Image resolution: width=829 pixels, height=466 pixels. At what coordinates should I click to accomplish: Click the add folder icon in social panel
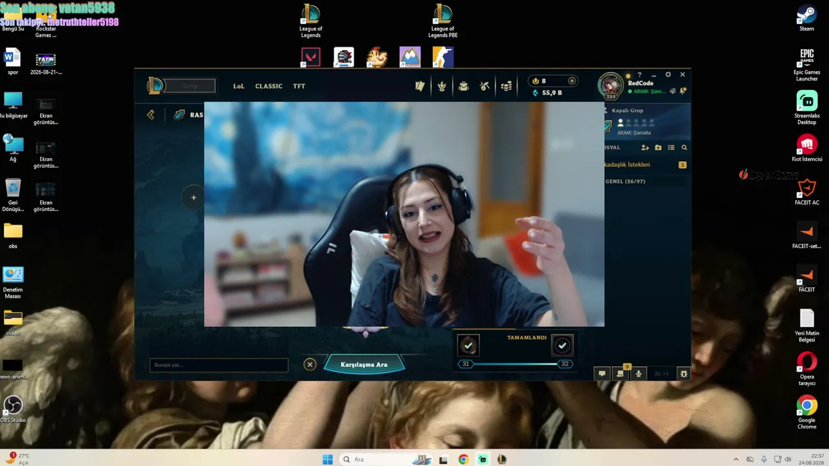point(658,148)
